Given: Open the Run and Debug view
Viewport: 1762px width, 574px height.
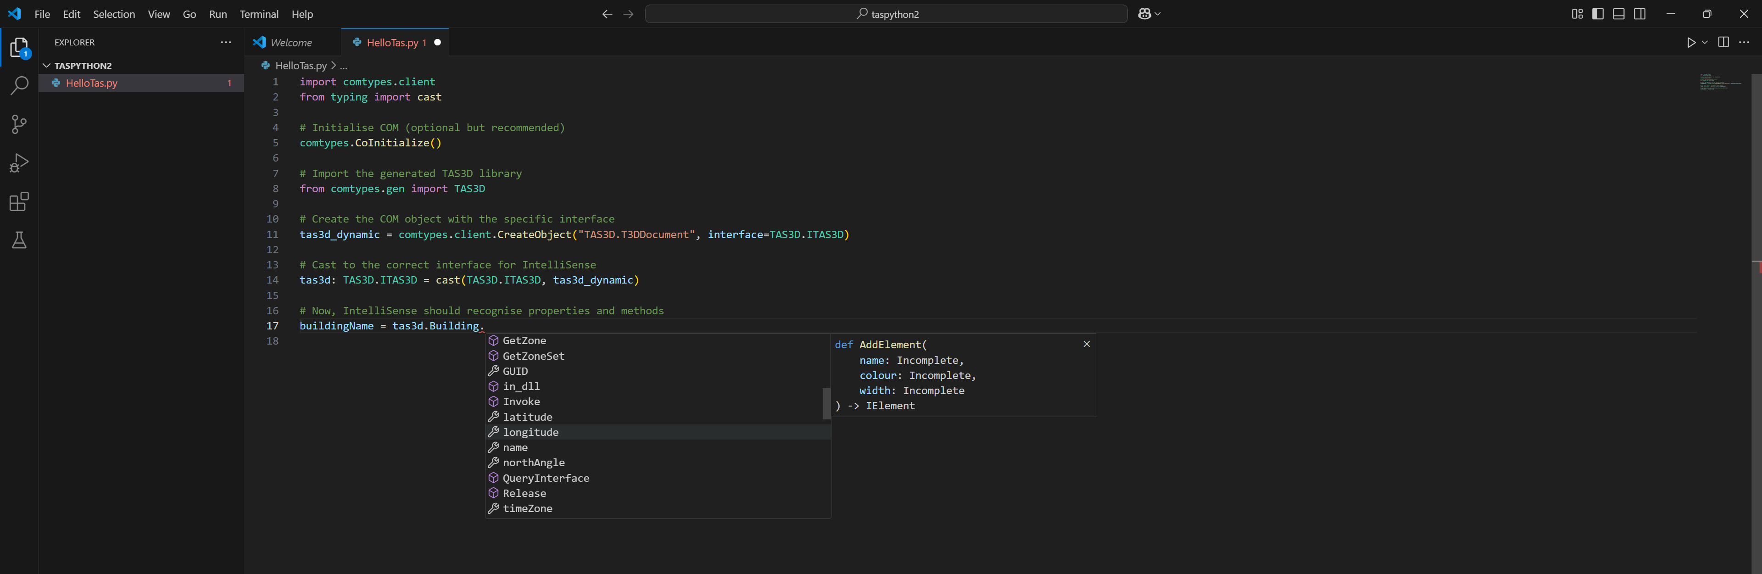Looking at the screenshot, I should (19, 163).
